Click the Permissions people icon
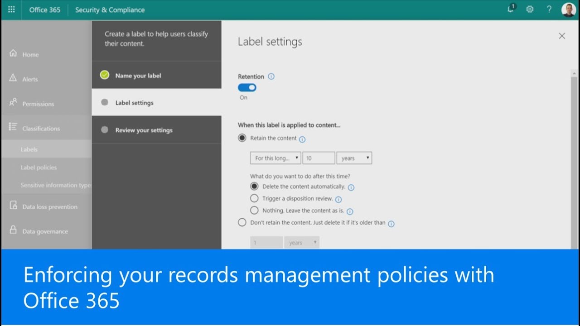 tap(13, 102)
